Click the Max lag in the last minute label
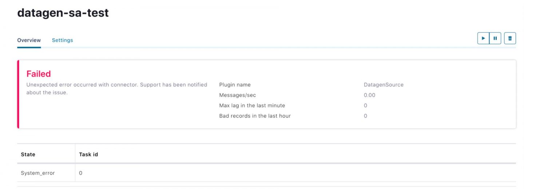The height and width of the screenshot is (193, 559). pyautogui.click(x=252, y=106)
